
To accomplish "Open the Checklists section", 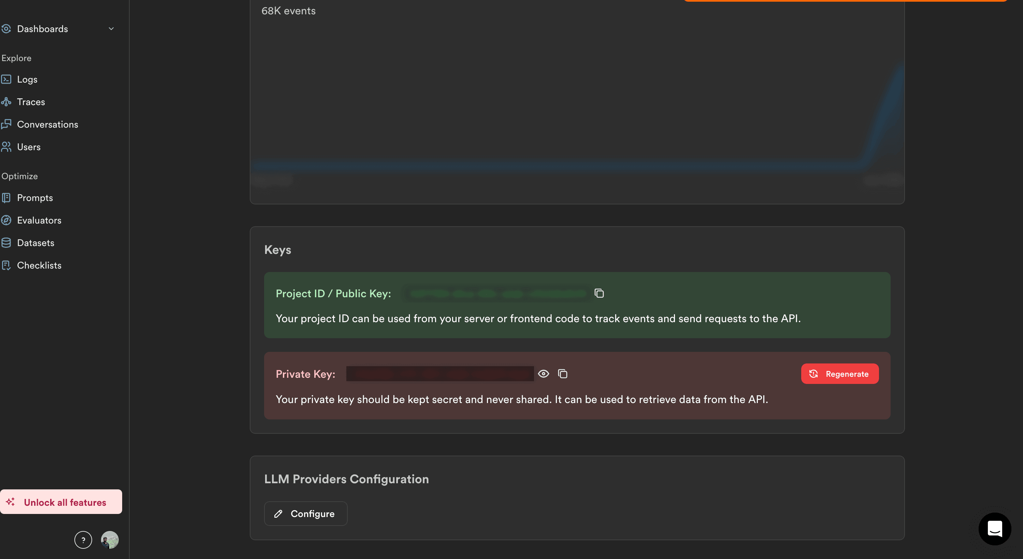I will pos(39,266).
